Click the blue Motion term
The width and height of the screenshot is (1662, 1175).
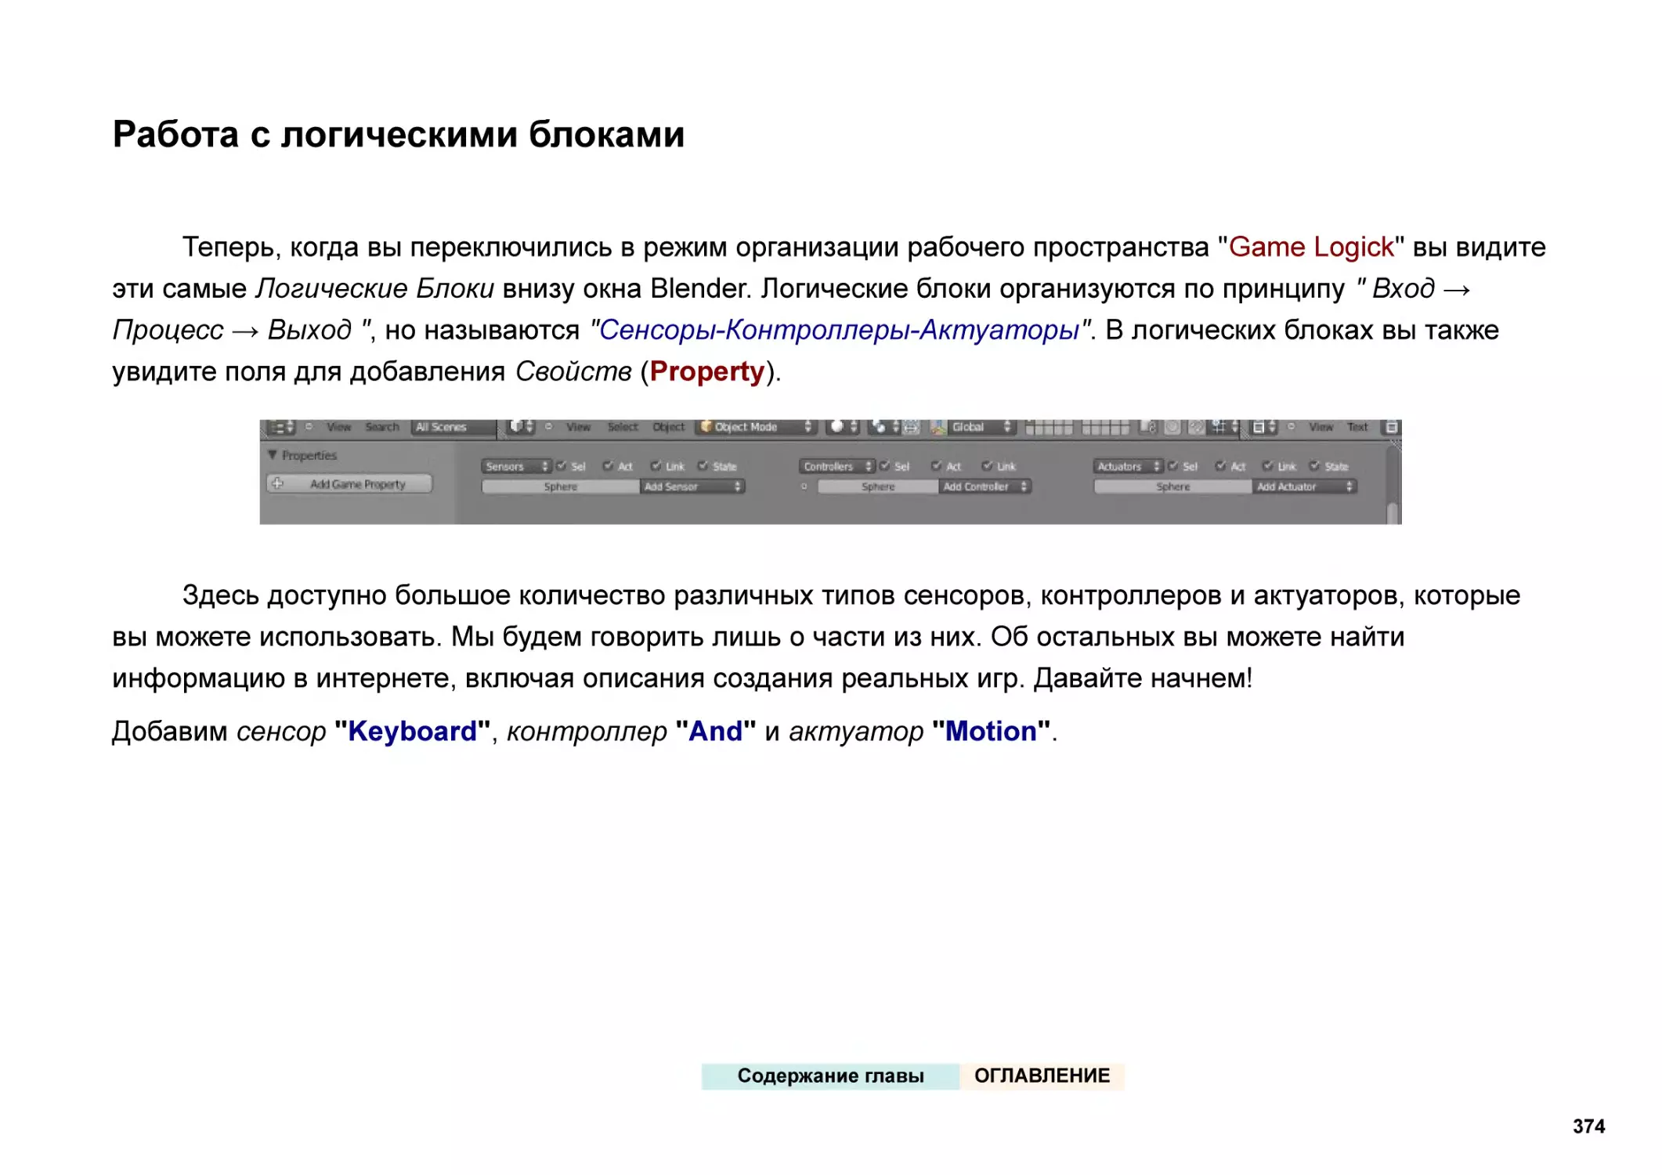click(991, 731)
